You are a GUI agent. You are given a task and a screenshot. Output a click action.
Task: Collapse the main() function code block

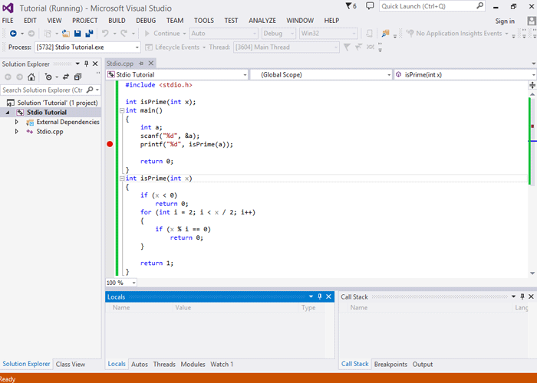[x=121, y=110]
